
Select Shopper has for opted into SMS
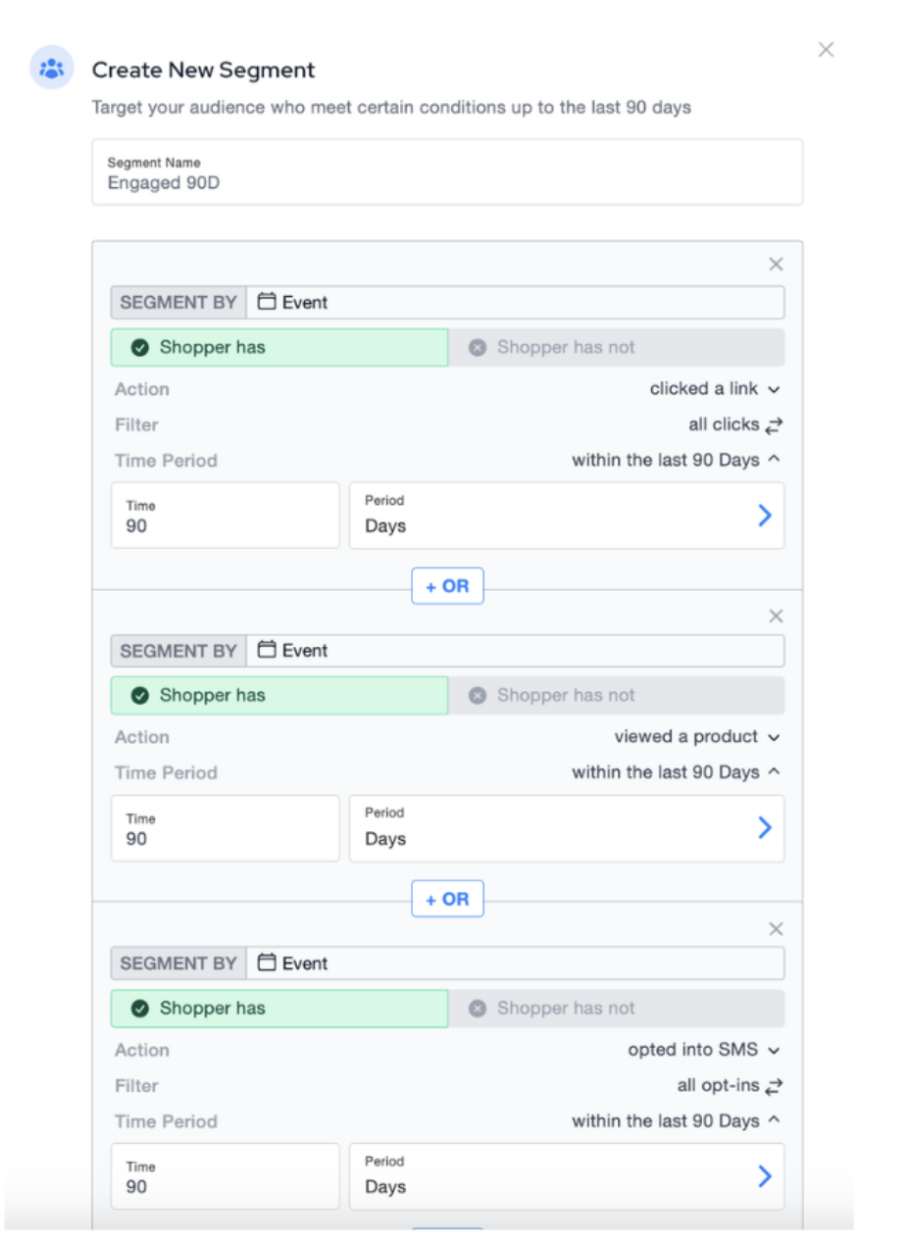(279, 1009)
